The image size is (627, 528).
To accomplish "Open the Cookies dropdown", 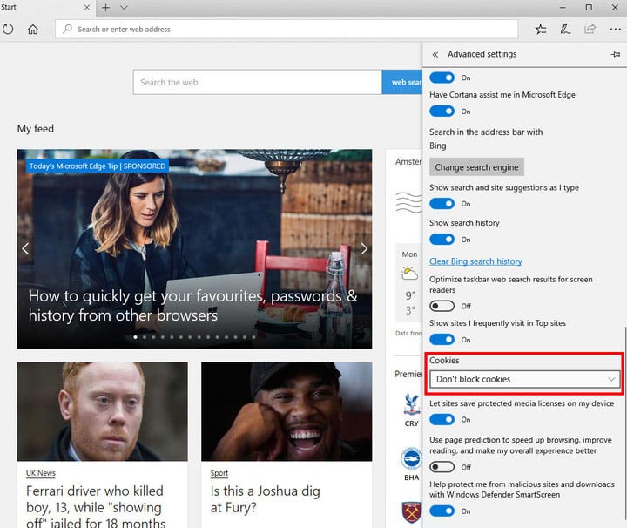I will click(524, 379).
